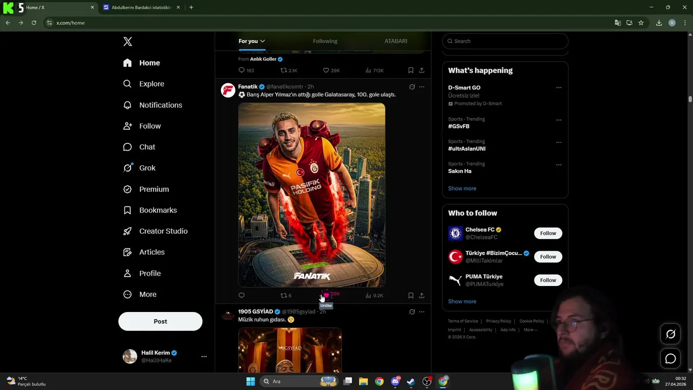693x390 pixels.
Task: Open a new browser tab
Action: click(191, 8)
